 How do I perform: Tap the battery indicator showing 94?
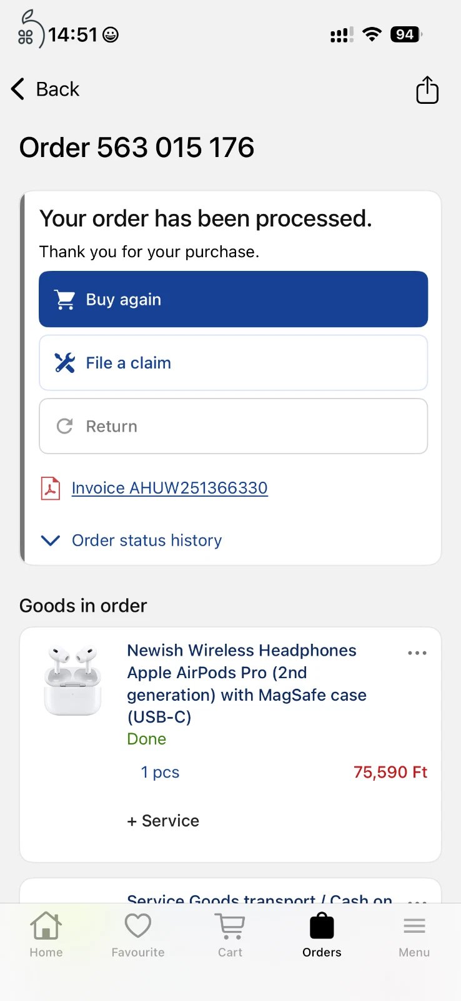click(x=404, y=34)
